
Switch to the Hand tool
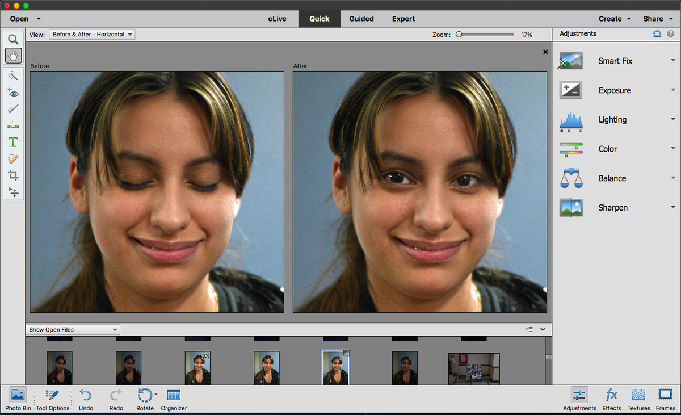[x=13, y=55]
